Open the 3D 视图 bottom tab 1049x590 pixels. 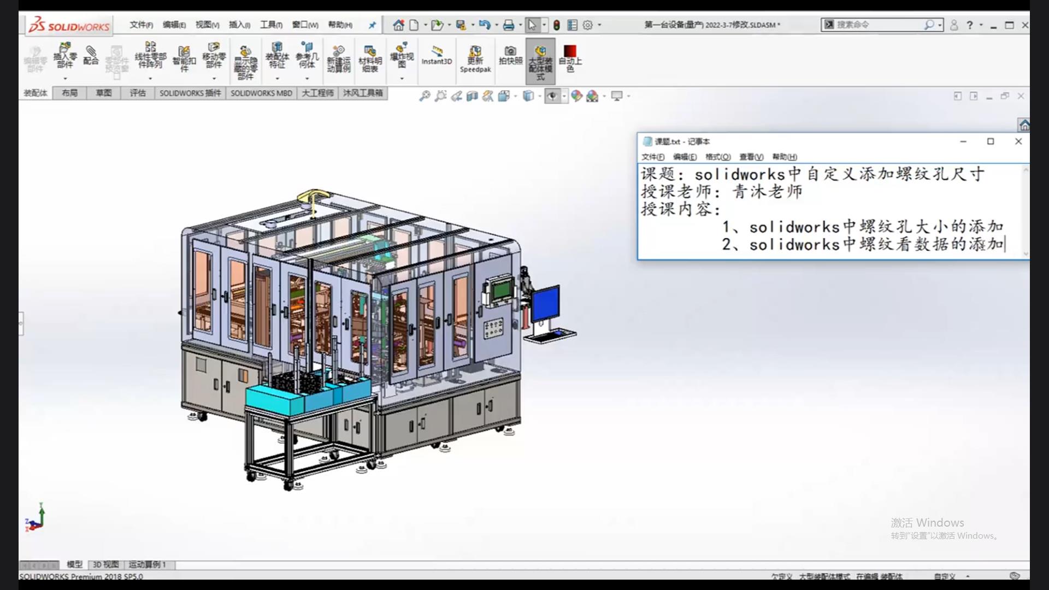[x=105, y=564]
